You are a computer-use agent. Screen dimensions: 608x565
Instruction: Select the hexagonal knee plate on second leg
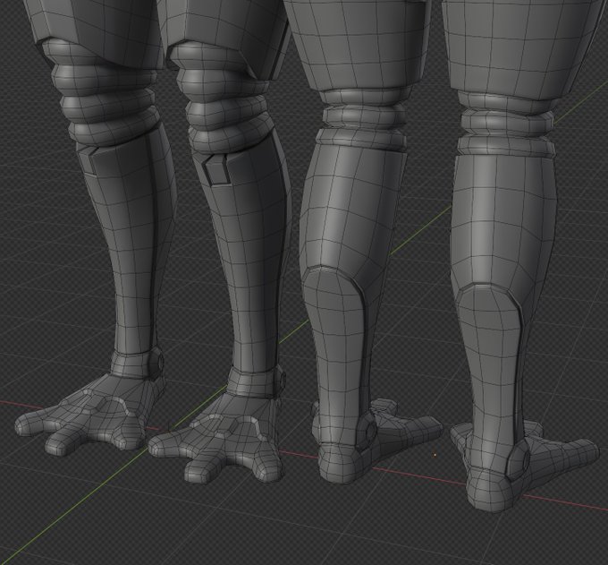[x=215, y=168]
